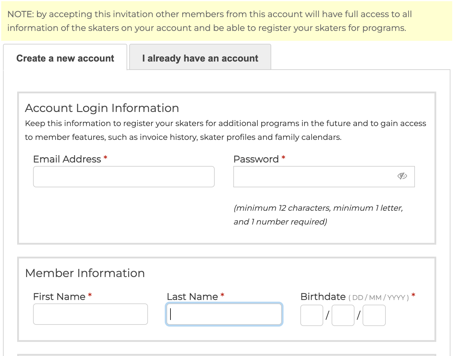Click the minimum 12 characters password hint

(318, 215)
